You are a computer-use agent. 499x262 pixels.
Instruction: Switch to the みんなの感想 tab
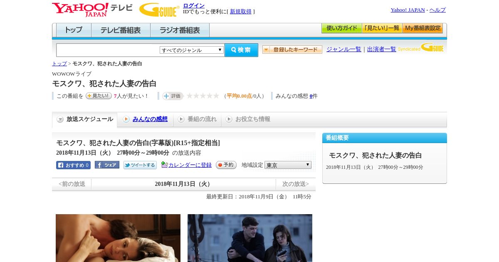(145, 119)
